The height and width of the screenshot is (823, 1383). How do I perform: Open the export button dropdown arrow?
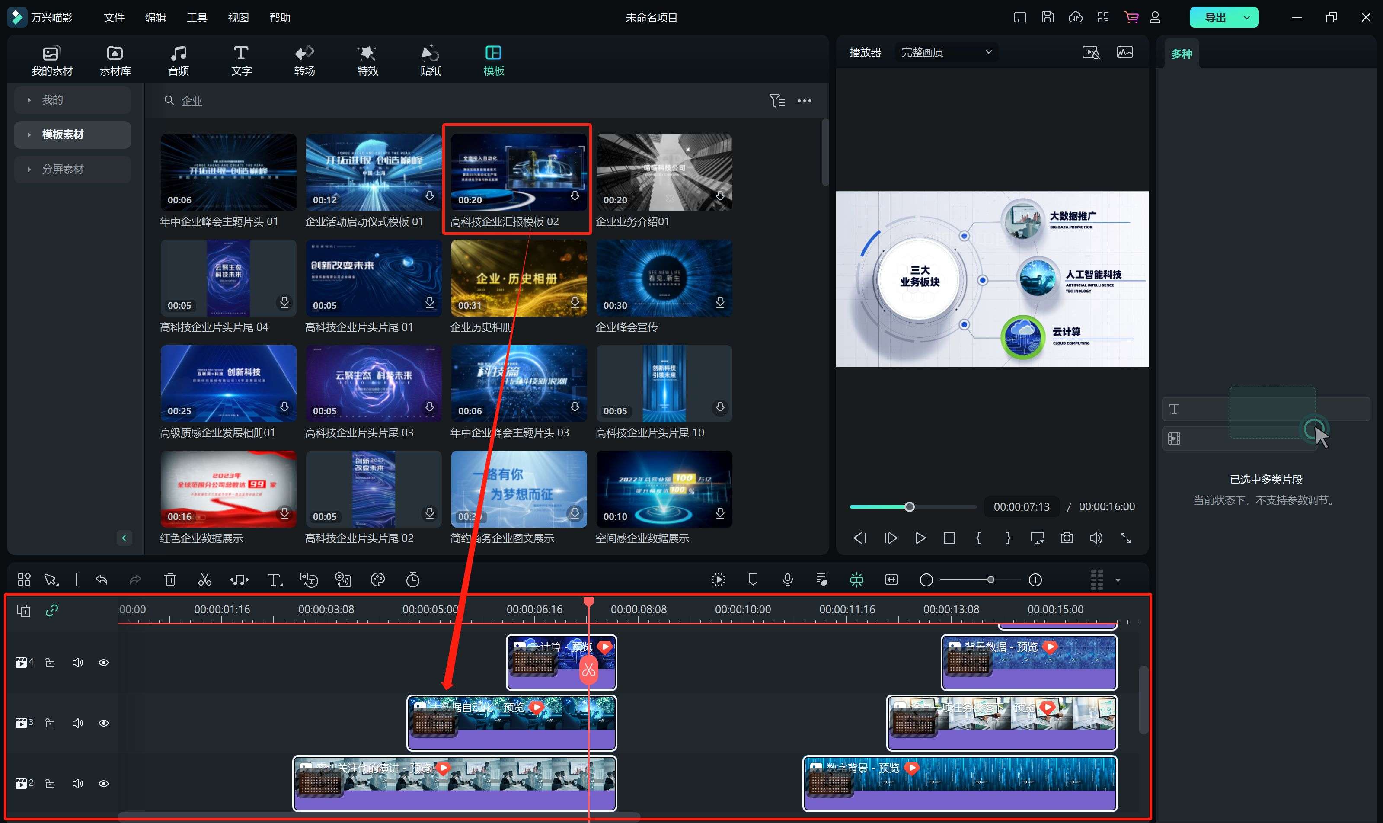point(1247,18)
